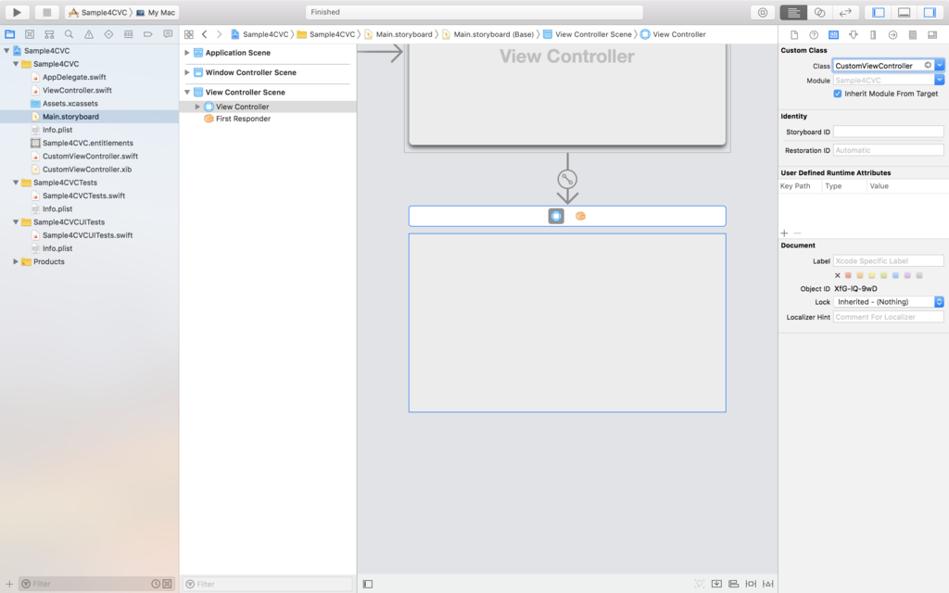Go back in editor history
Screen dimensions: 949x593
point(205,34)
